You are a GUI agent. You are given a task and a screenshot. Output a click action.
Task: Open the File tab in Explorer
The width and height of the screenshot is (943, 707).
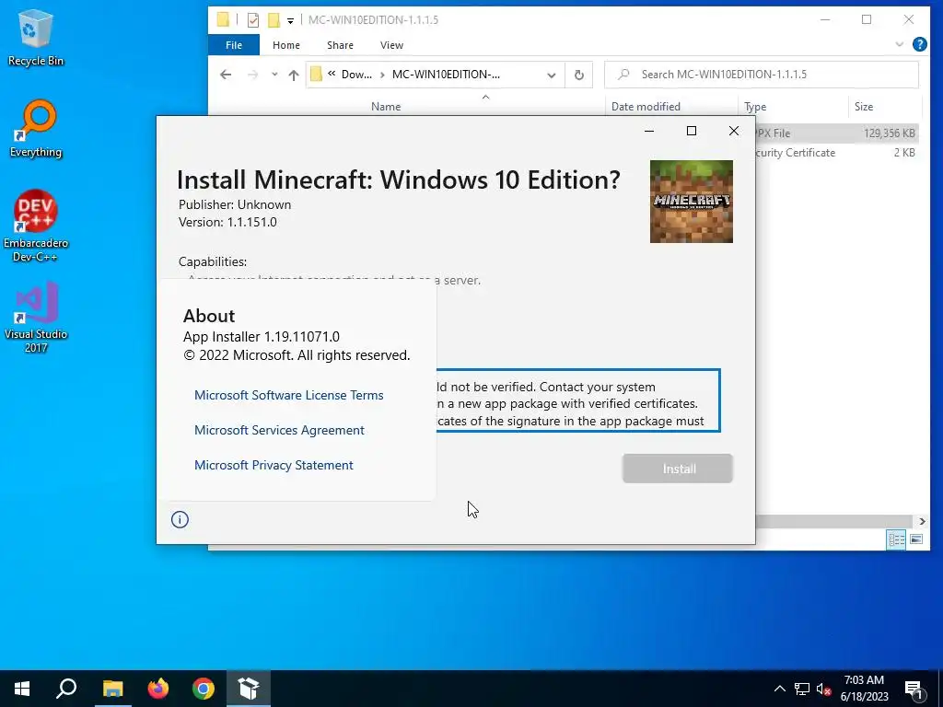pos(233,45)
